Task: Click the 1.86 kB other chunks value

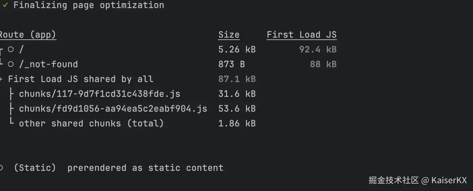Action: click(237, 123)
